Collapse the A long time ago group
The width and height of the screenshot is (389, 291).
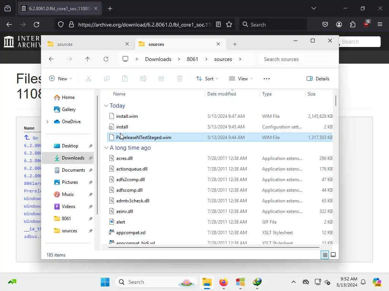(x=106, y=148)
